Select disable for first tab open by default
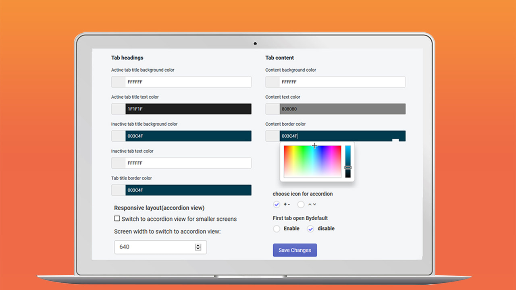The width and height of the screenshot is (516, 290). click(310, 229)
